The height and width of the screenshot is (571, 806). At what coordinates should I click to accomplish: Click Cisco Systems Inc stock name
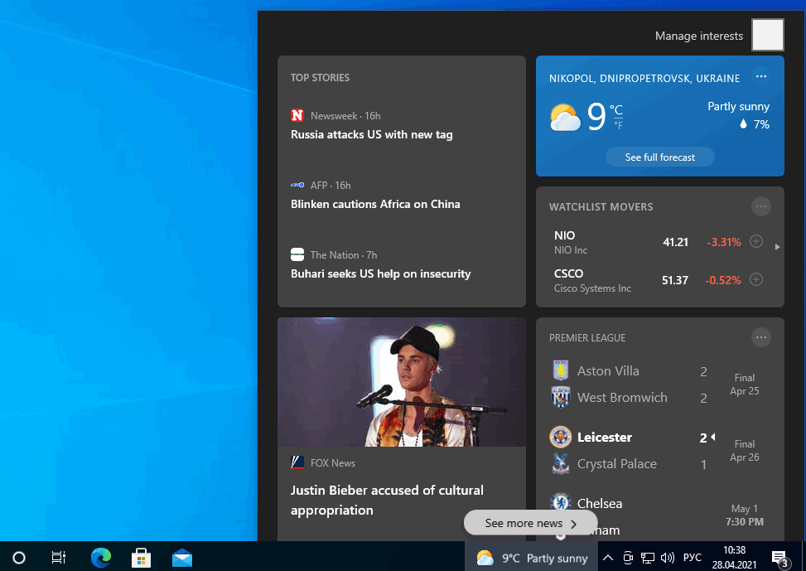click(x=592, y=288)
